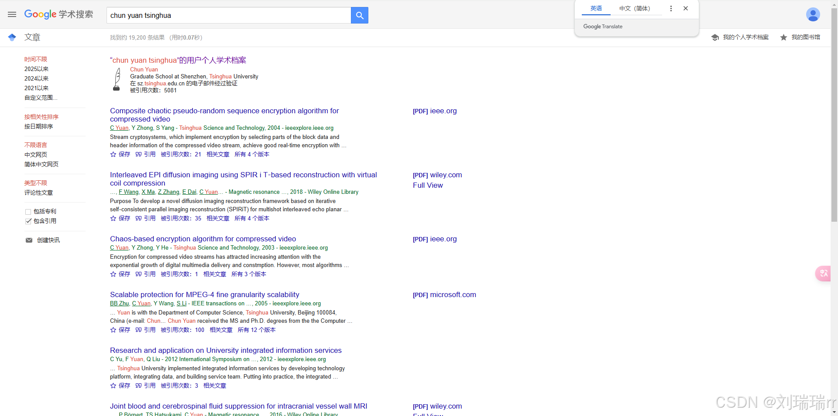Image resolution: width=838 pixels, height=416 pixels.
Task: Save the Composite chaotic pseudo-random article with star
Action: pos(120,154)
